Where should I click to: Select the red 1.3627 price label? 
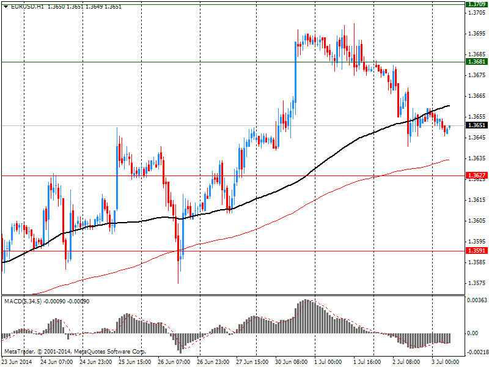(x=476, y=176)
